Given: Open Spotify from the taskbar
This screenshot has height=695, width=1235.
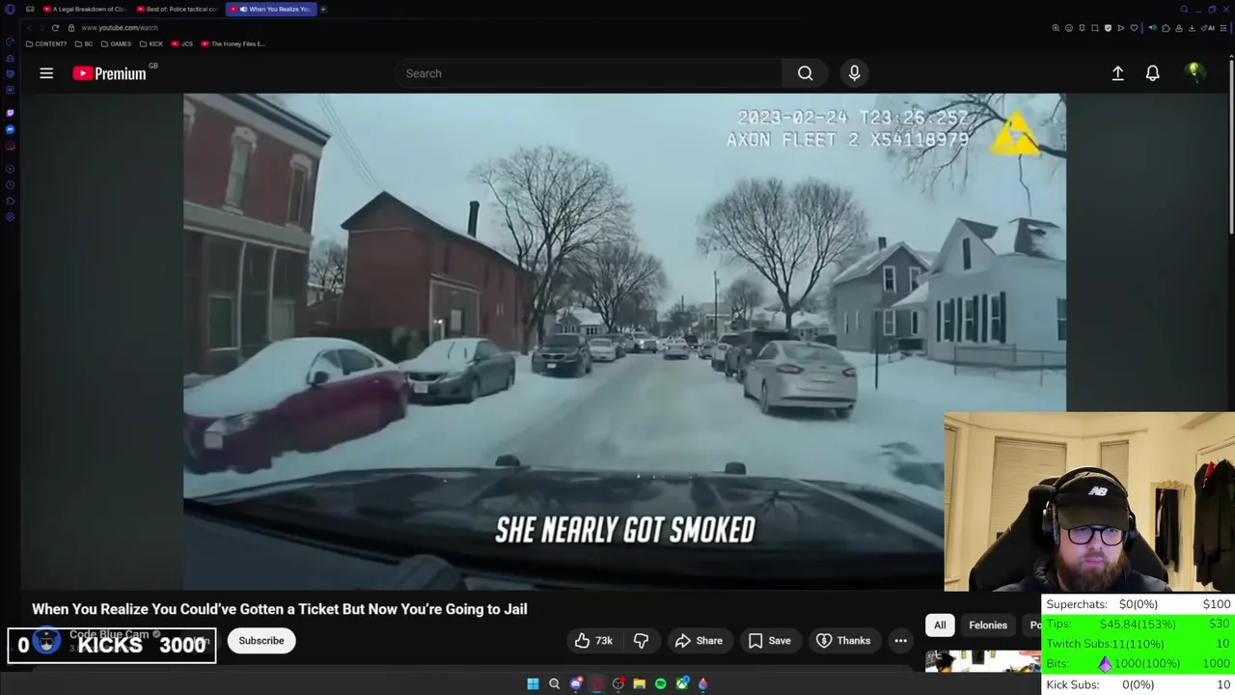Looking at the screenshot, I should (x=661, y=683).
